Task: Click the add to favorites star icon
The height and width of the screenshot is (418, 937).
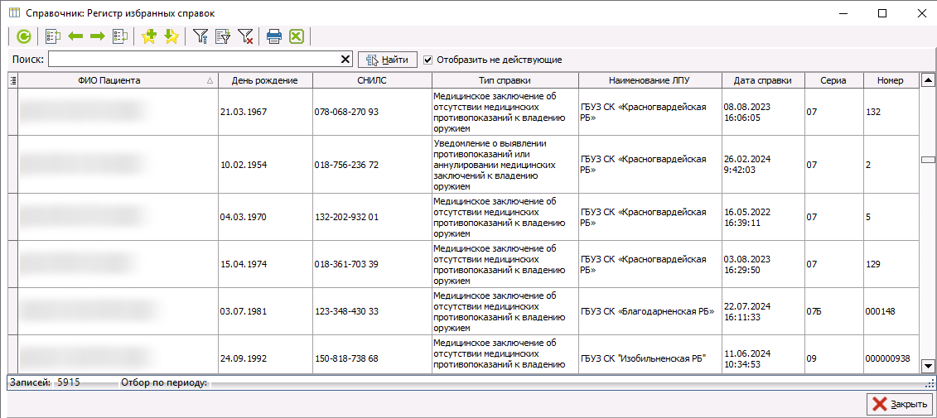Action: [x=149, y=36]
